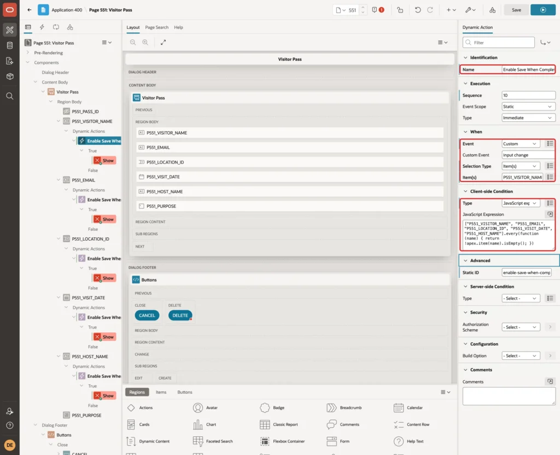Open the Help tab
560x455 pixels.
[x=179, y=27]
